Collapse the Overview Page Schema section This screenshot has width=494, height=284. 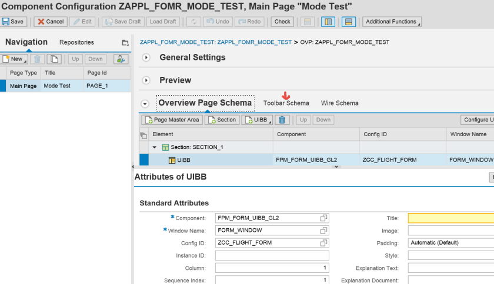pos(145,104)
